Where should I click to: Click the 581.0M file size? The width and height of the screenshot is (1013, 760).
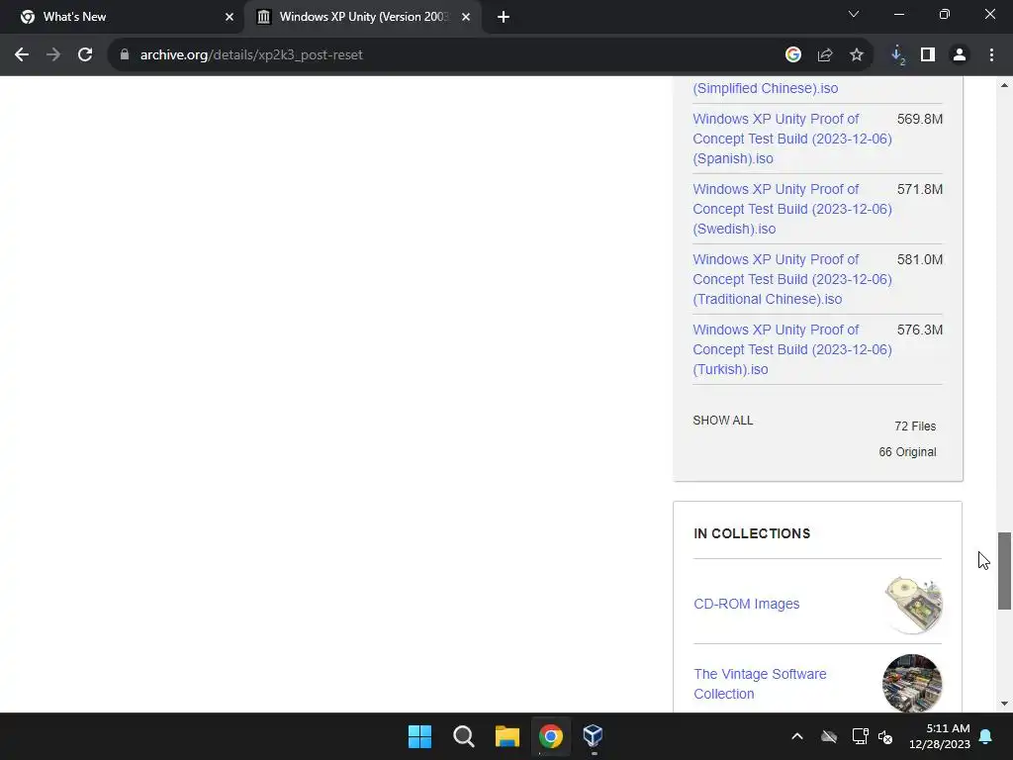click(x=919, y=259)
